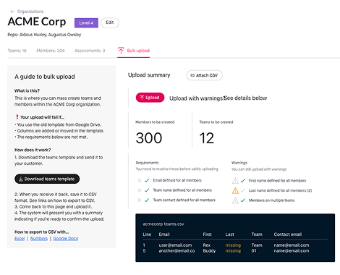Click the Upload summary heading

[x=149, y=75]
